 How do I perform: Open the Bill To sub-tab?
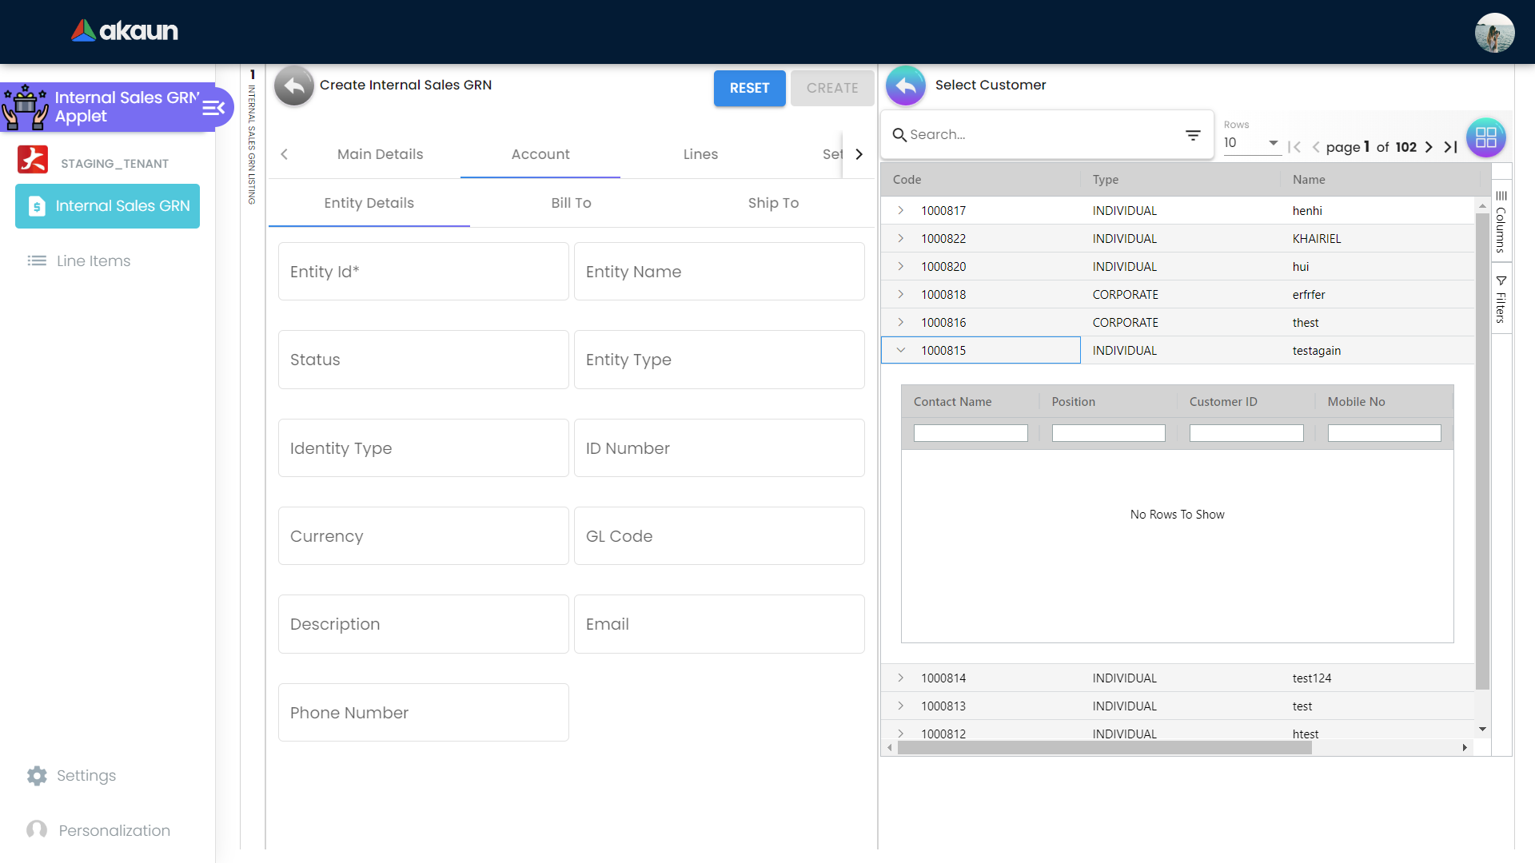click(571, 203)
